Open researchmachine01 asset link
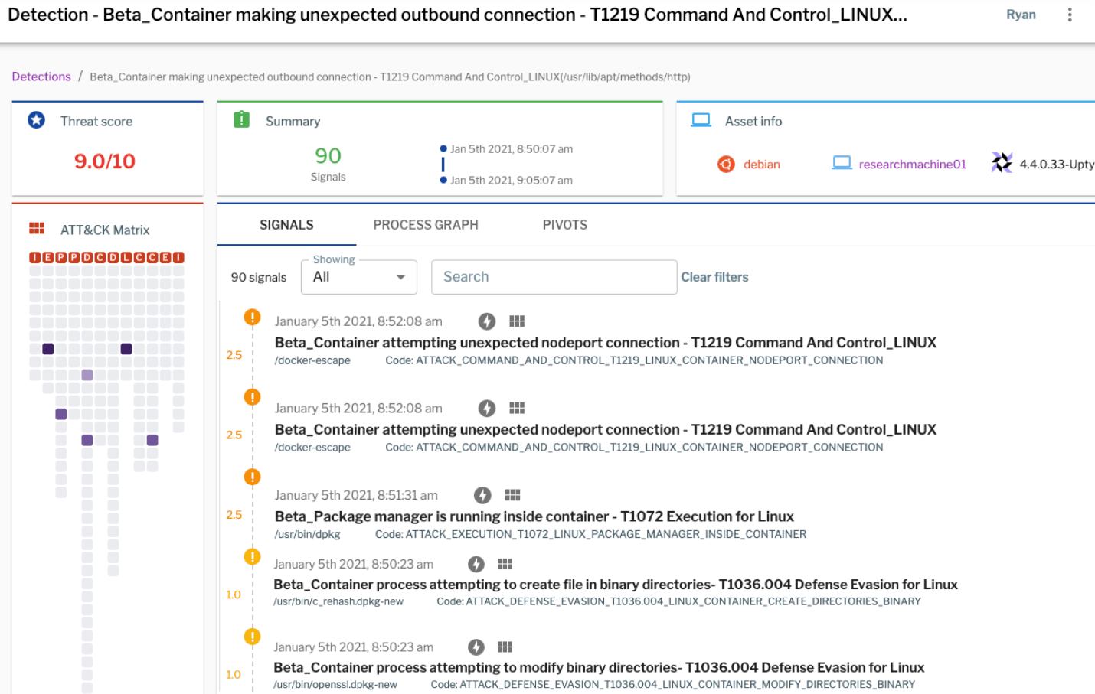Screen dimensions: 1095x694 pyautogui.click(x=912, y=165)
